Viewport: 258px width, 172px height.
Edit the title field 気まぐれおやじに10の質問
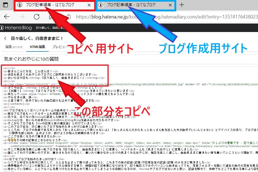pyautogui.click(x=130, y=59)
